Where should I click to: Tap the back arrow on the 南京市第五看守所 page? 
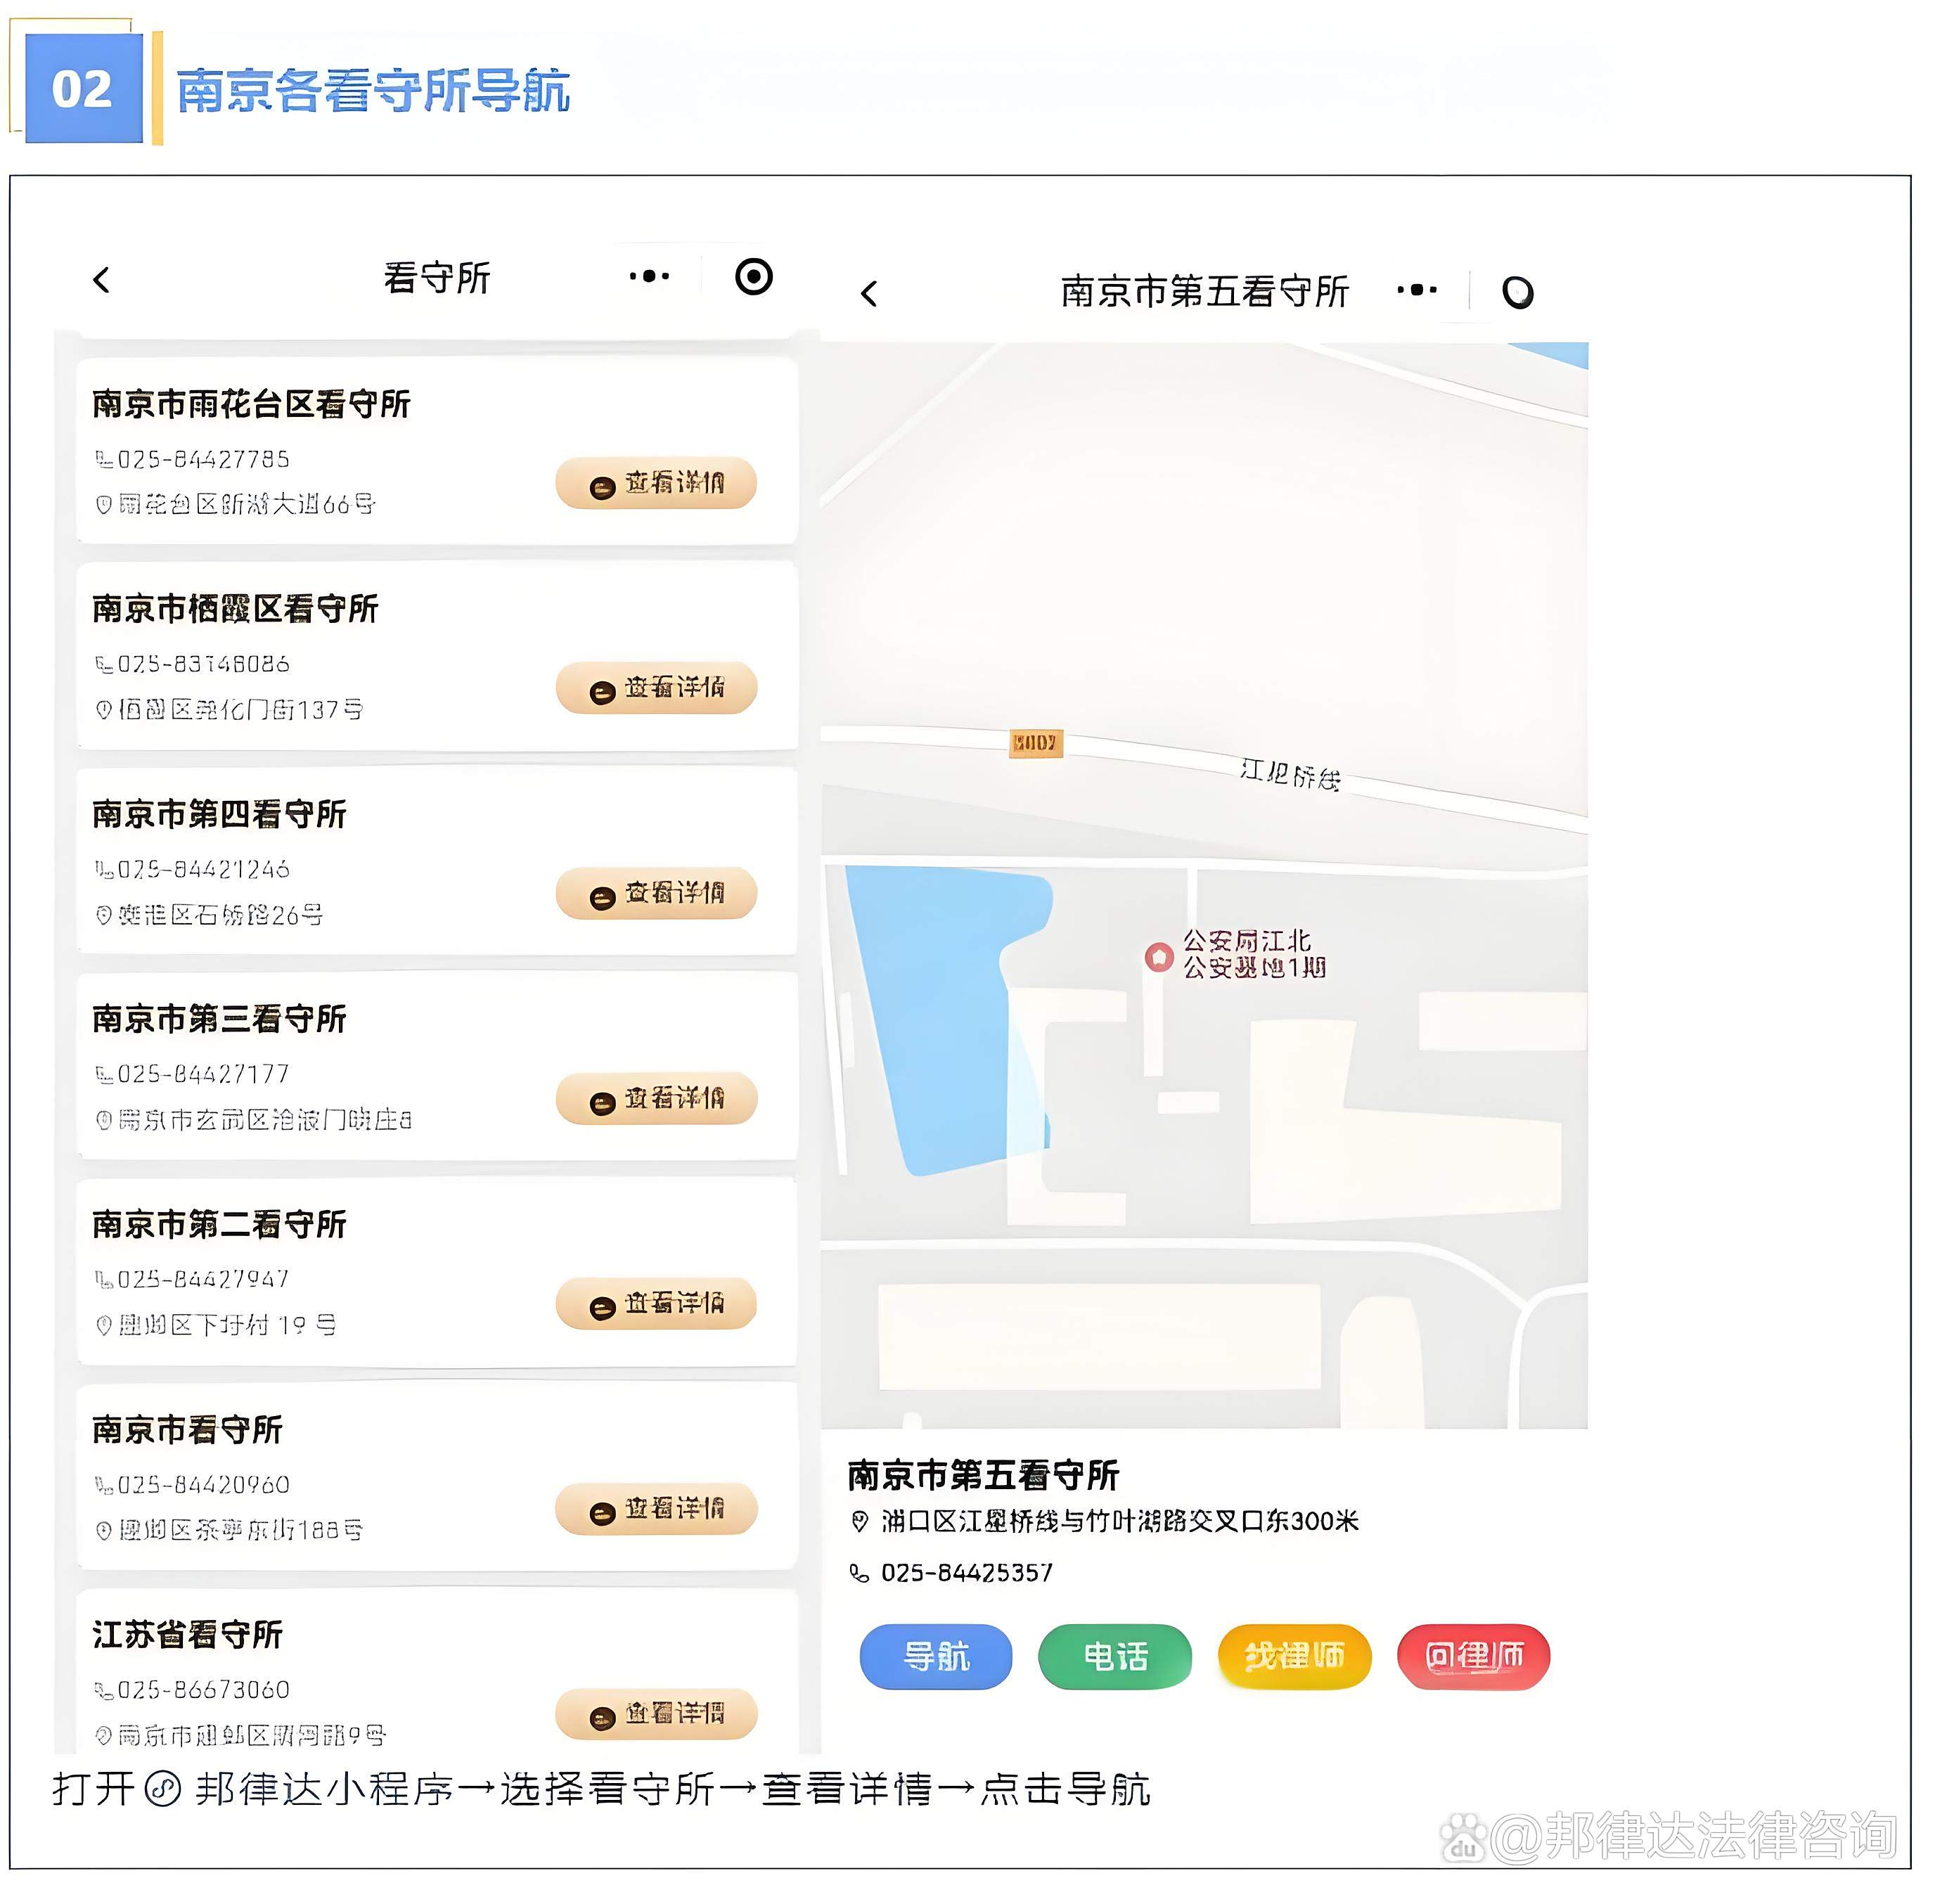pos(868,290)
